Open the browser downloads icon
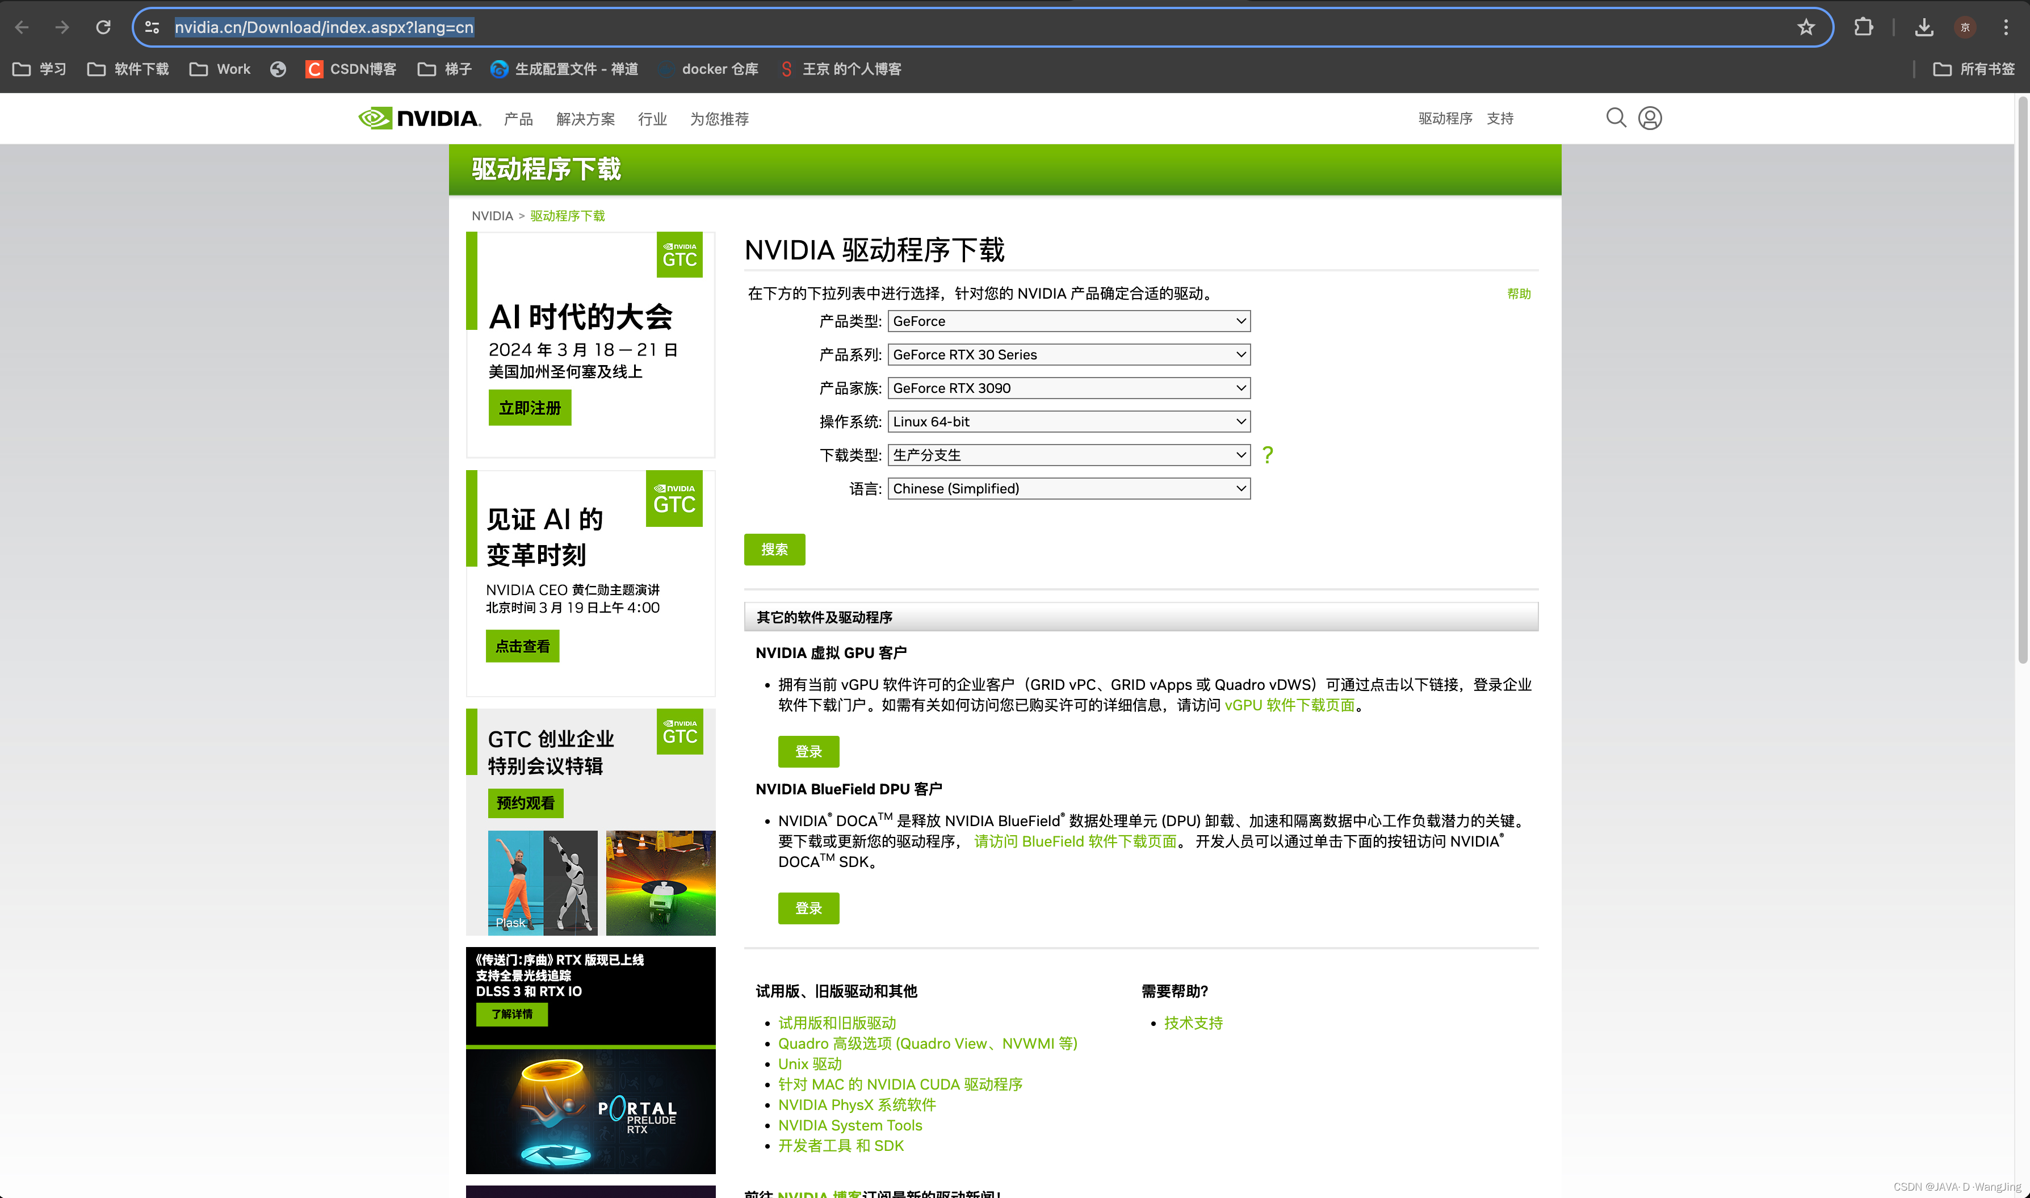Viewport: 2030px width, 1198px height. (1923, 27)
